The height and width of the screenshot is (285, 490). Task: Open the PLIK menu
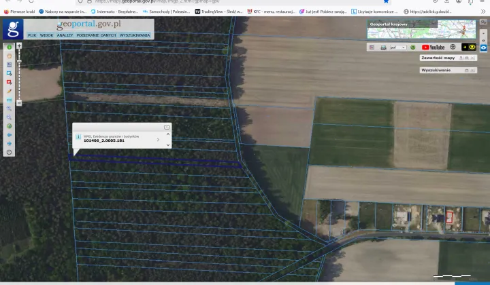point(32,35)
